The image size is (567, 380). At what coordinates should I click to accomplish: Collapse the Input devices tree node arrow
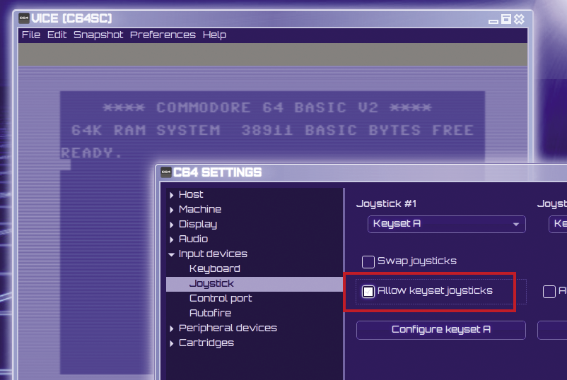tap(171, 254)
